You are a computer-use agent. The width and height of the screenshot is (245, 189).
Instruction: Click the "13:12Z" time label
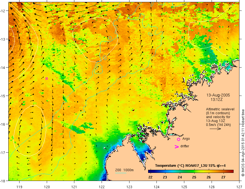coord(217,100)
